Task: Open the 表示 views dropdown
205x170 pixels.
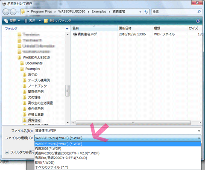Action: (x=40, y=21)
